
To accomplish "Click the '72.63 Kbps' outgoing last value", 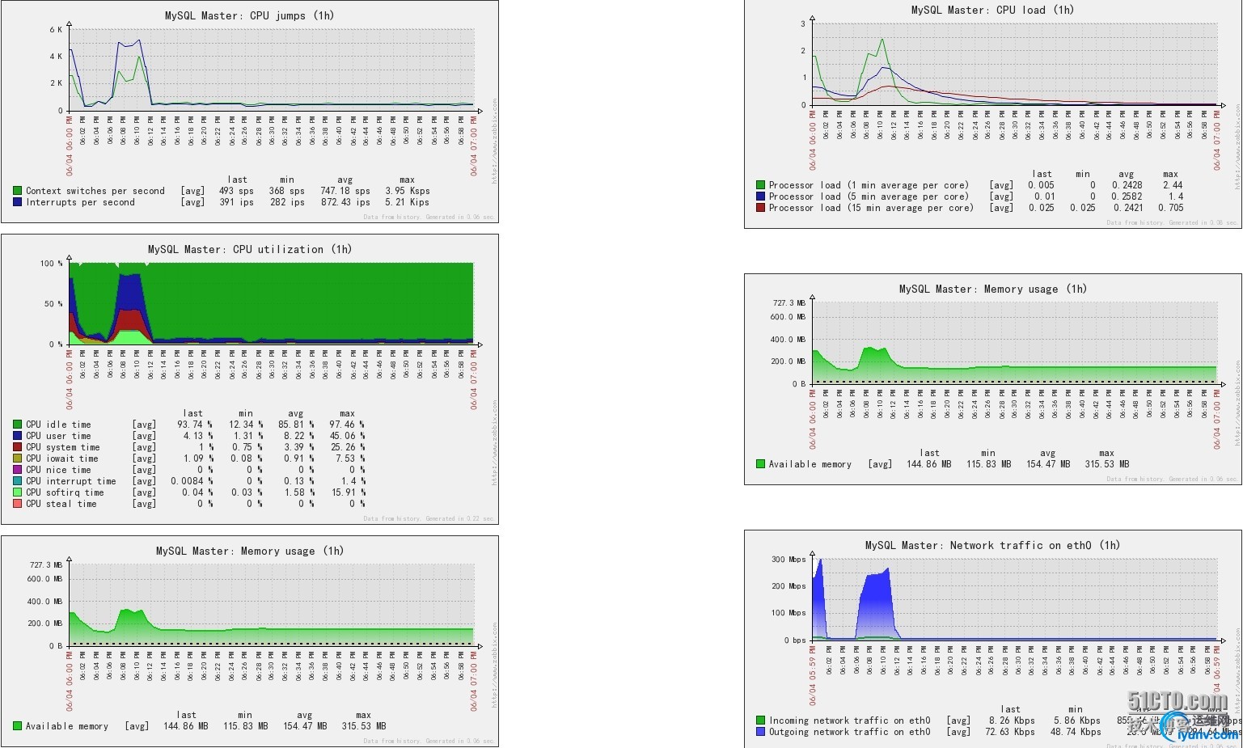I will click(1010, 732).
